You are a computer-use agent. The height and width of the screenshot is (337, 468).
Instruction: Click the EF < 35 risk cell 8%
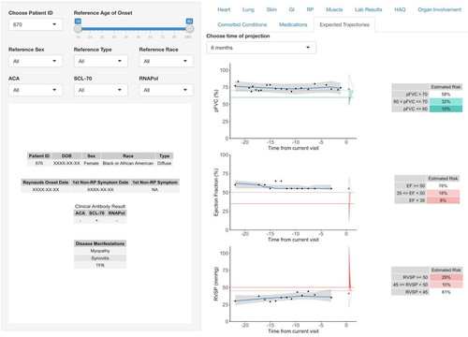click(443, 200)
